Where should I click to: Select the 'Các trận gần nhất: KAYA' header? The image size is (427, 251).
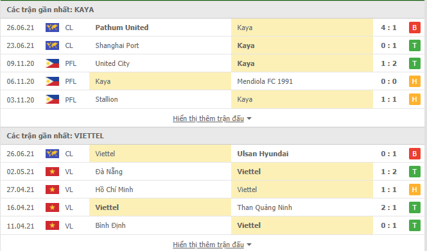click(50, 10)
